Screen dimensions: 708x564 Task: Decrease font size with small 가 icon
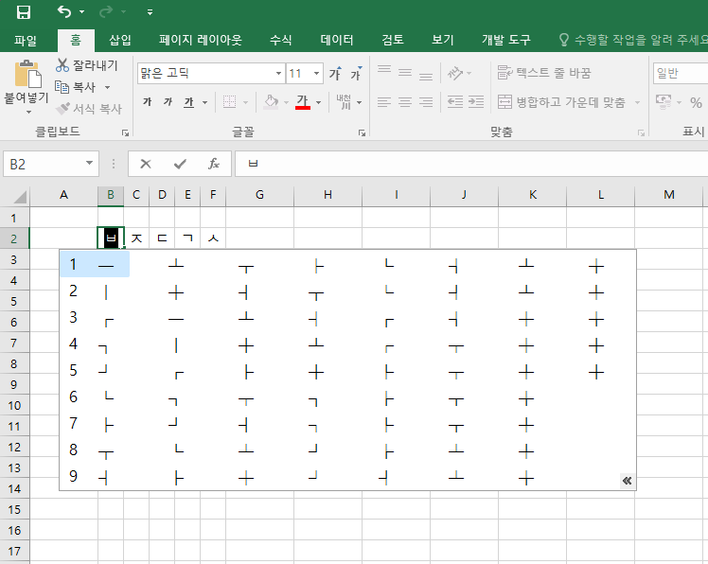[356, 73]
